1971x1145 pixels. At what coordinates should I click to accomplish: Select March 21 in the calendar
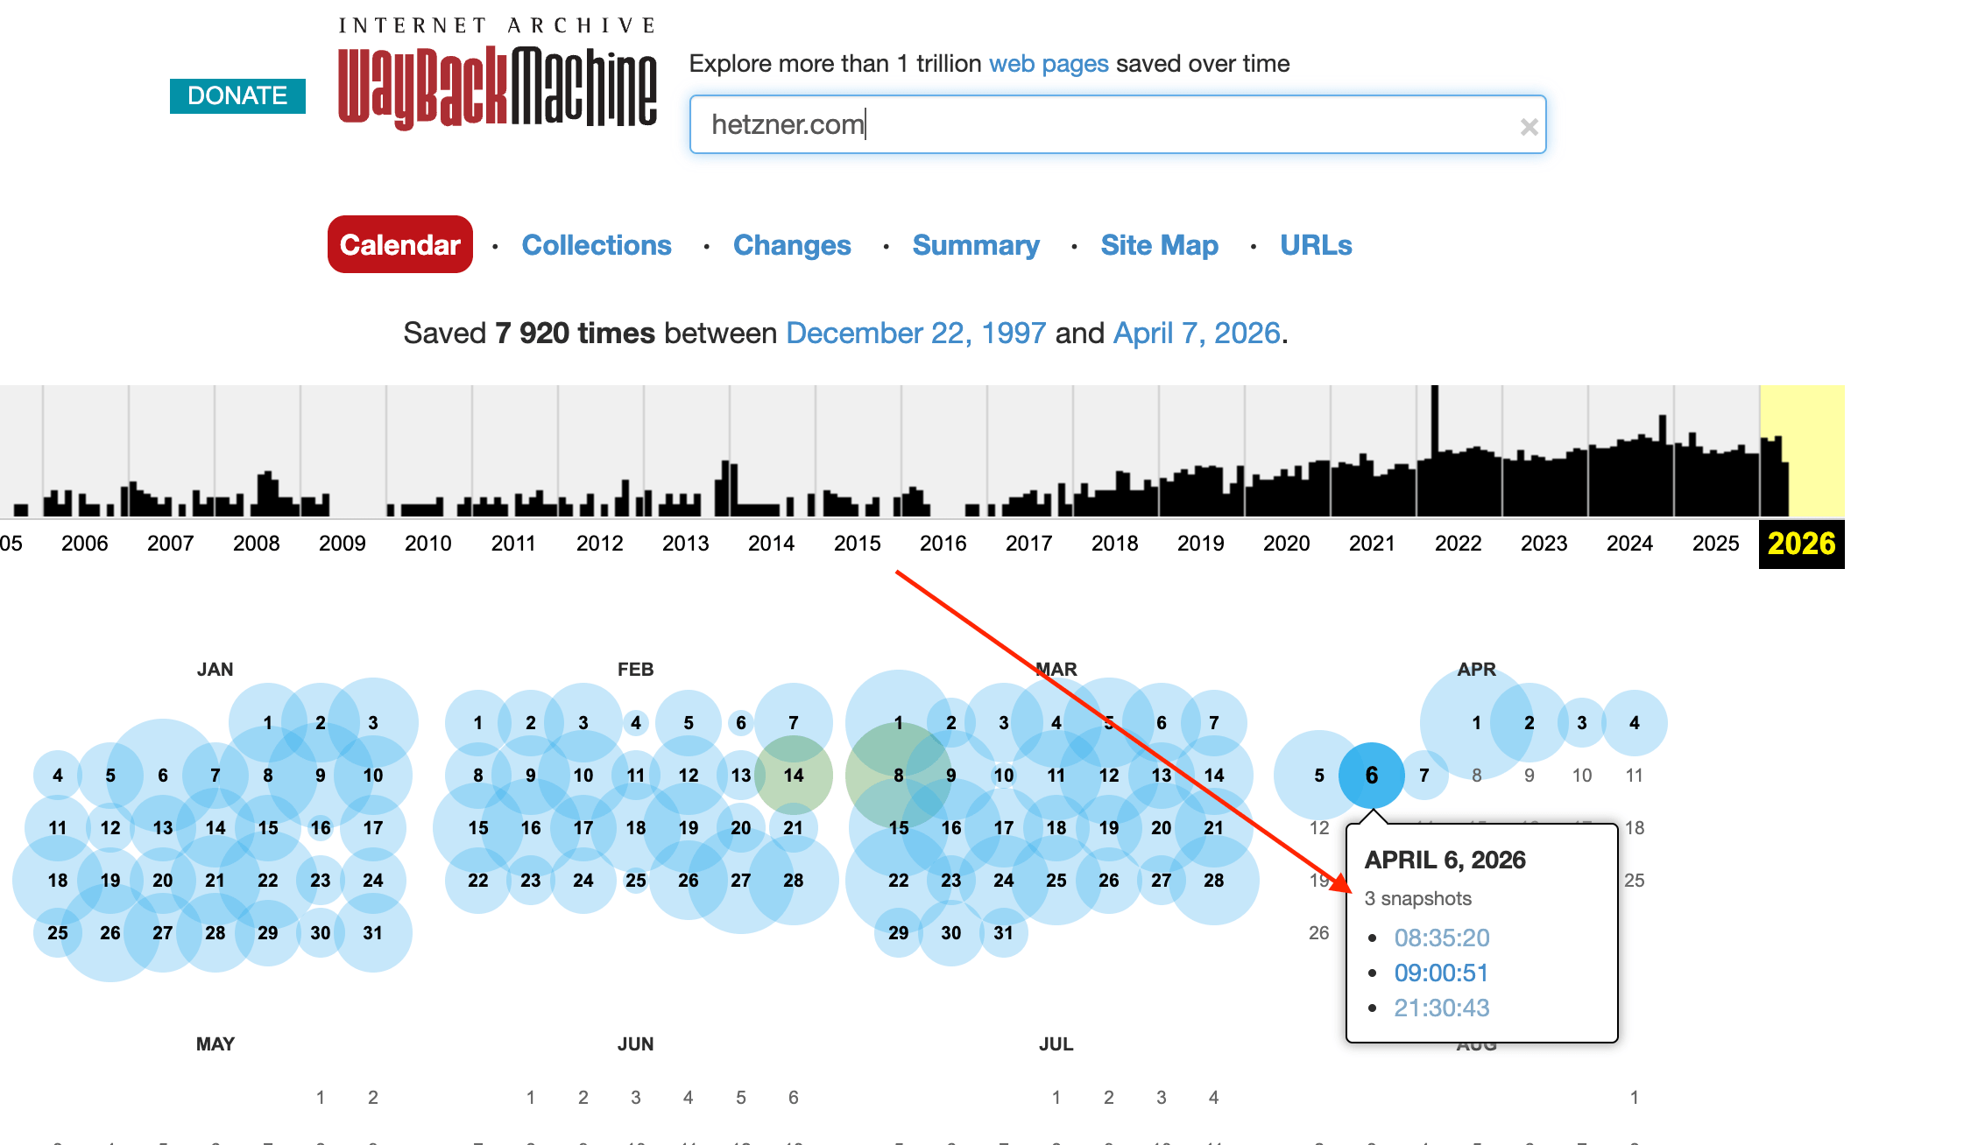pyautogui.click(x=1214, y=827)
